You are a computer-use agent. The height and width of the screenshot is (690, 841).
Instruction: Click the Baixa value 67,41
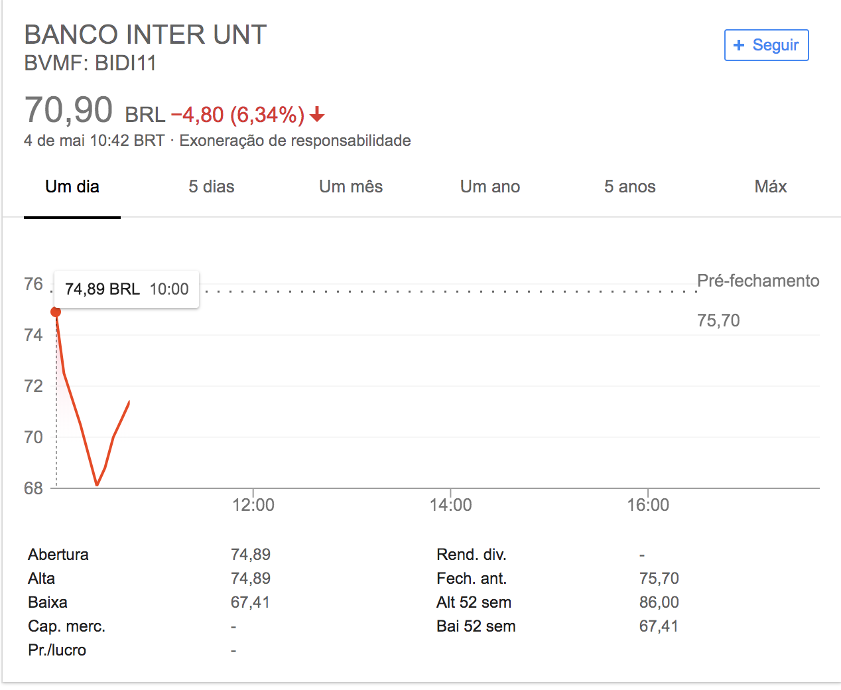click(x=251, y=602)
